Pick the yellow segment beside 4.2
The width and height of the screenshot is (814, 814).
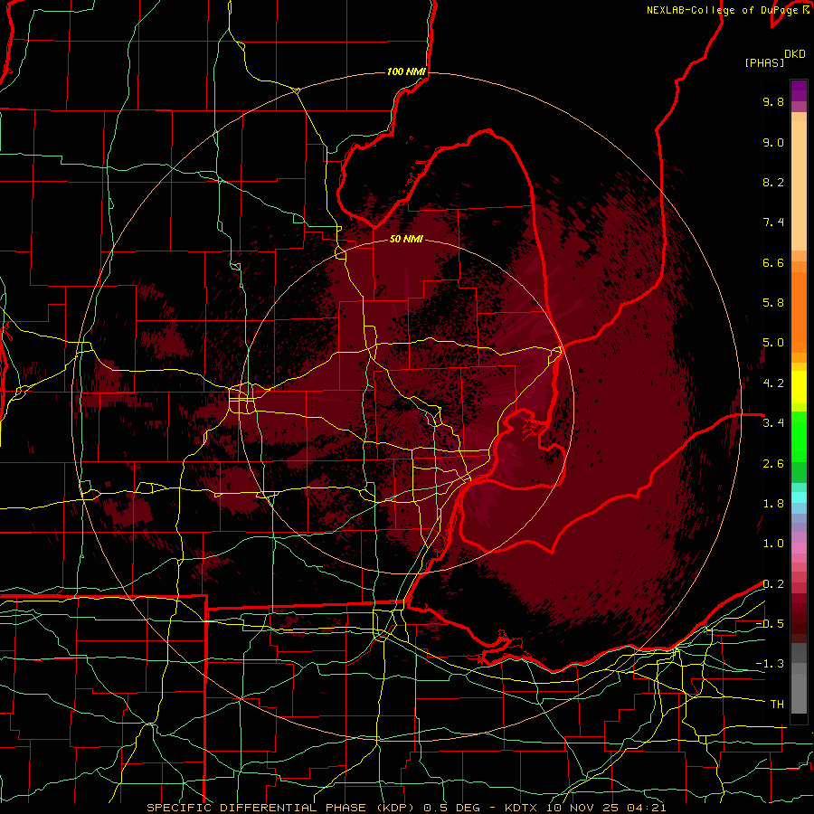point(799,387)
